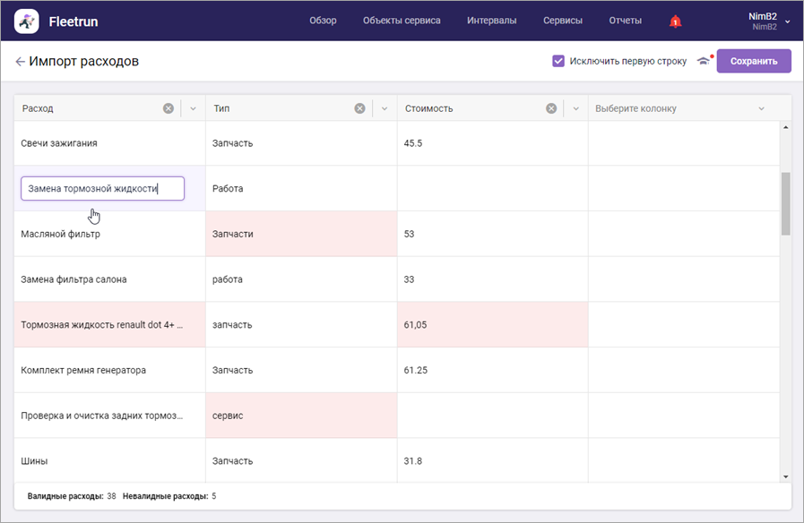Open the Выберите колонку dropdown
Image resolution: width=804 pixels, height=523 pixels.
tap(681, 108)
